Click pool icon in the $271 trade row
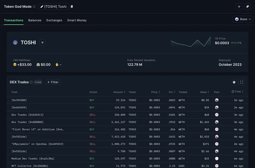The image size is (255, 168). [217, 144]
